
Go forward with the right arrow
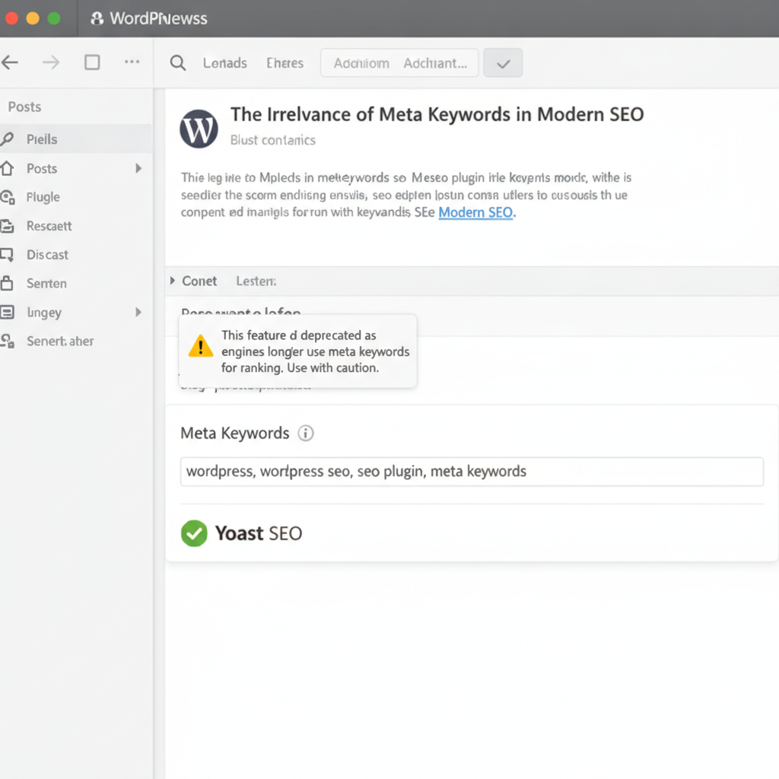(x=51, y=62)
